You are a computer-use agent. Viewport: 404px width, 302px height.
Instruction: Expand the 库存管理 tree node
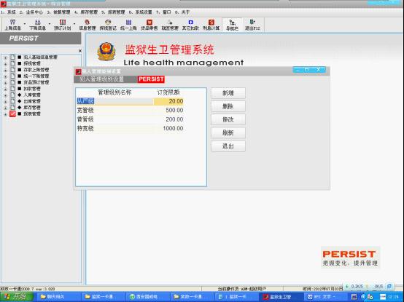point(5,108)
